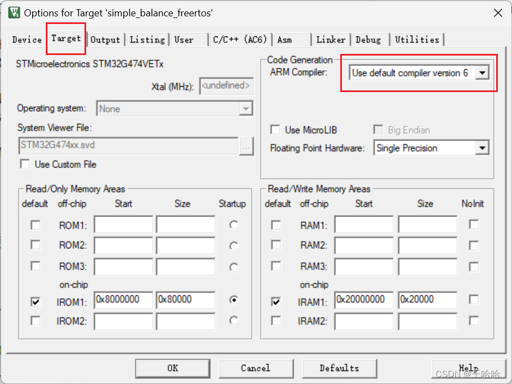The height and width of the screenshot is (384, 512).
Task: Check the RAM1 NoInit checkbox
Action: (474, 224)
